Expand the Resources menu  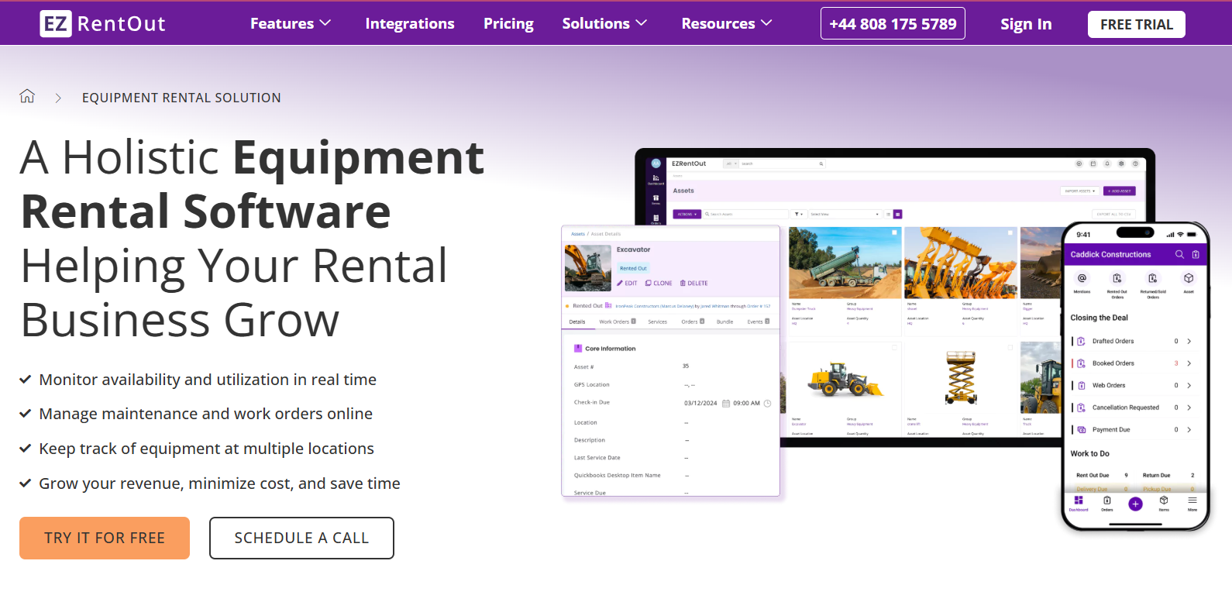[x=727, y=23]
